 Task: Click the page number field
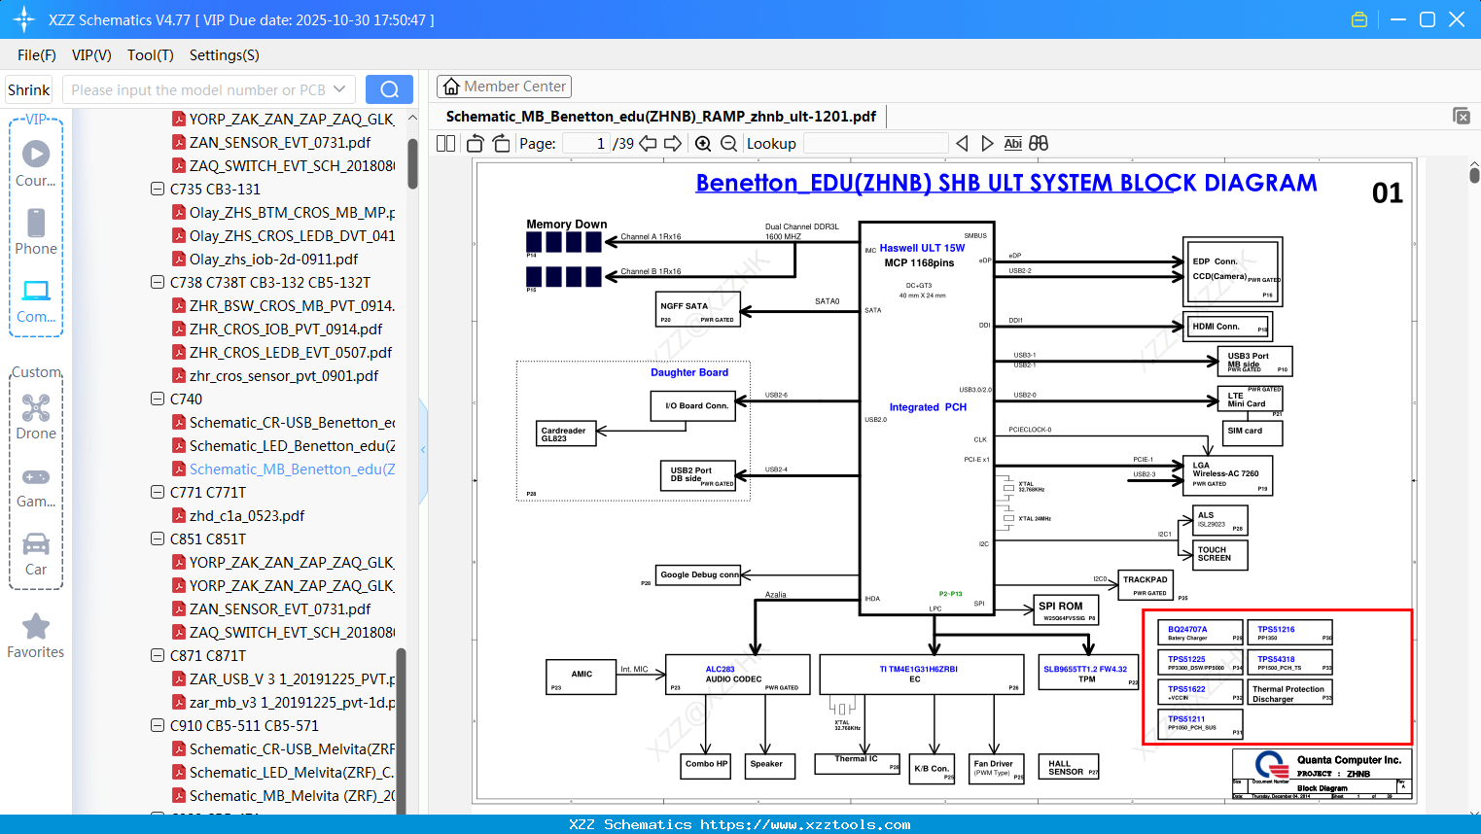[x=586, y=144]
